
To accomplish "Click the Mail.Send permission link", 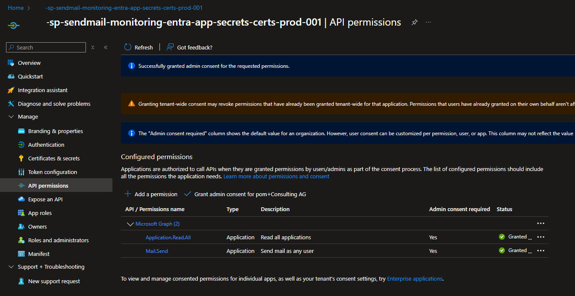I will pos(156,251).
